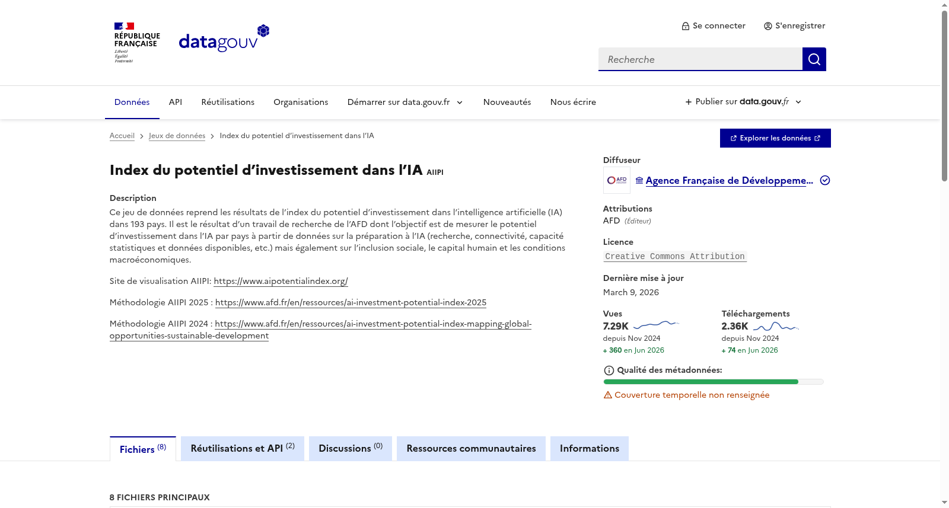The height and width of the screenshot is (508, 949).
Task: Click the Téléchargements sparkline chart
Action: click(776, 326)
